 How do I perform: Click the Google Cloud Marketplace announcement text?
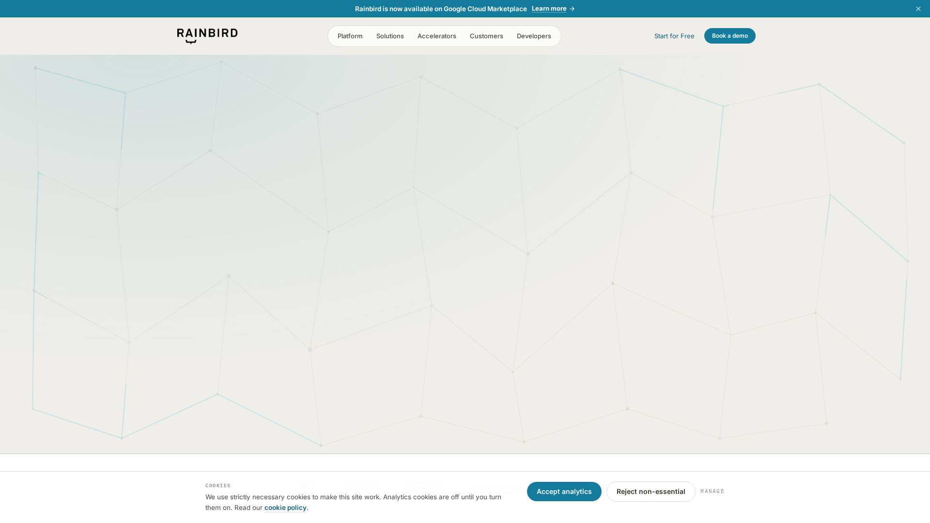pos(441,9)
